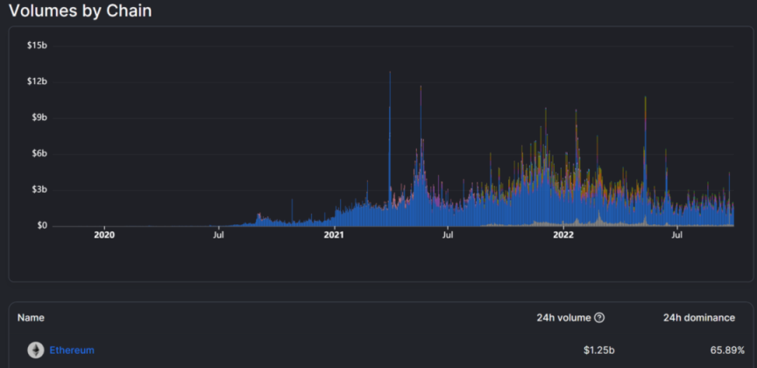The image size is (757, 368).
Task: Click the first Jul label after 2020
Action: coord(218,235)
